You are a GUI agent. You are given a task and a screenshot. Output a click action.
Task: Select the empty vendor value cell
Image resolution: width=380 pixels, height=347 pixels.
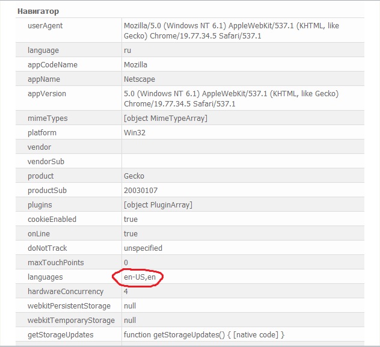(243, 147)
